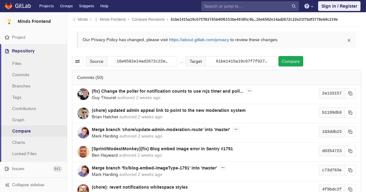Viewport: 366px width, 192px height.
Task: Go to repository Files
Action: (x=17, y=63)
